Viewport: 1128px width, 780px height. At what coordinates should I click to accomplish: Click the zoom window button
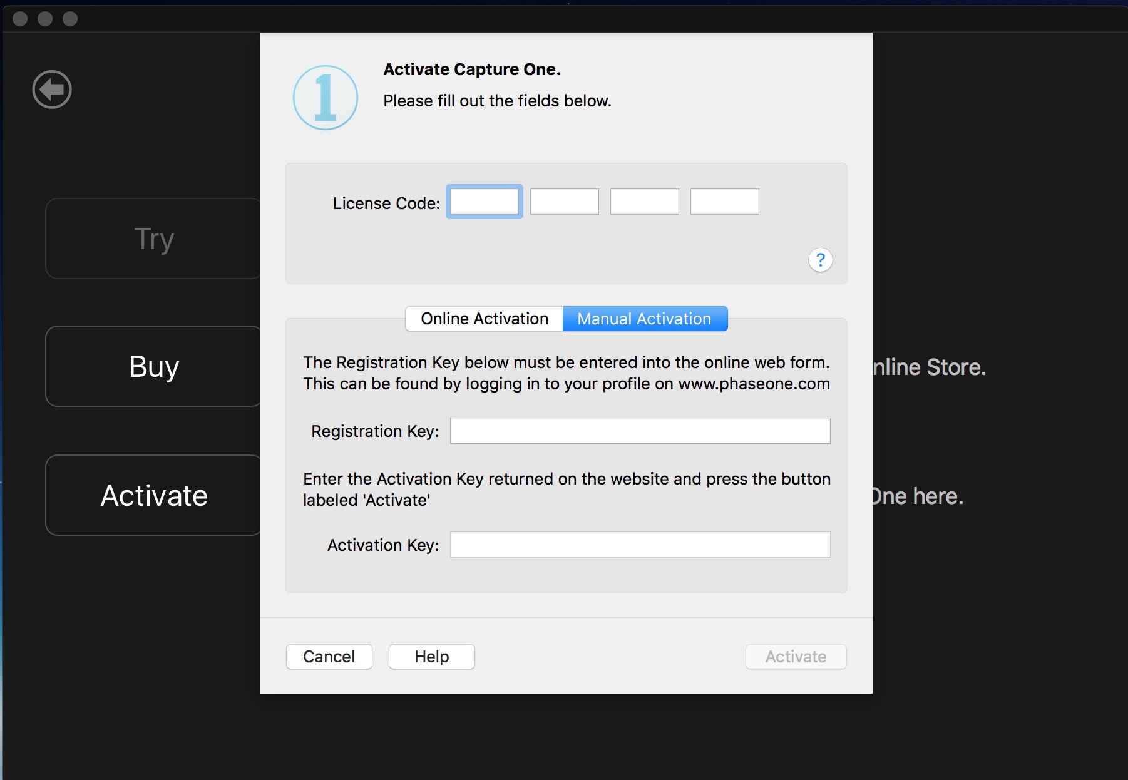click(70, 19)
